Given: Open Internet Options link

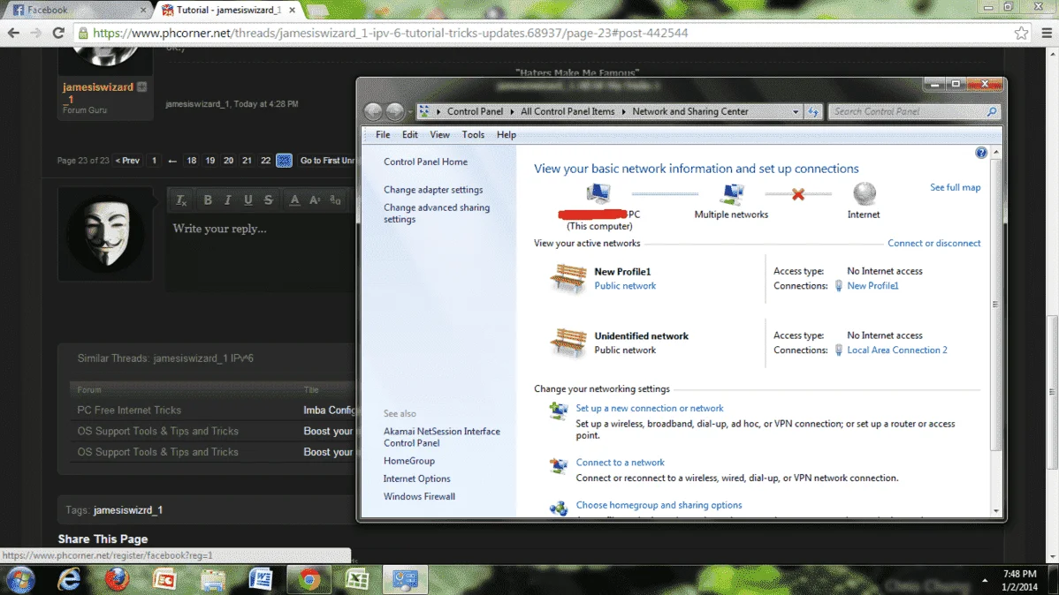Looking at the screenshot, I should coord(416,478).
